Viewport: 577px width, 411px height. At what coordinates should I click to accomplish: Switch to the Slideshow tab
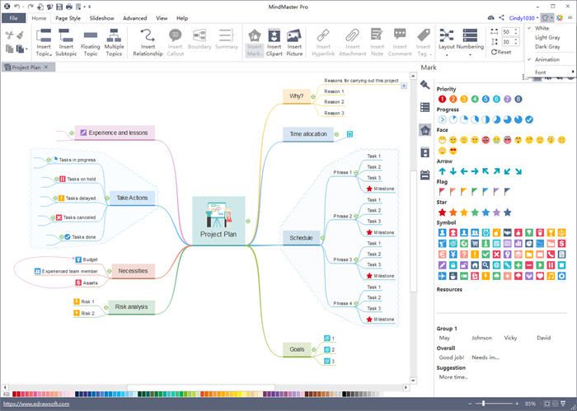click(x=101, y=18)
